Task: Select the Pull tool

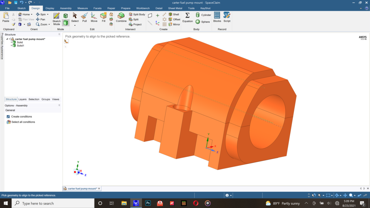Action: [84, 17]
